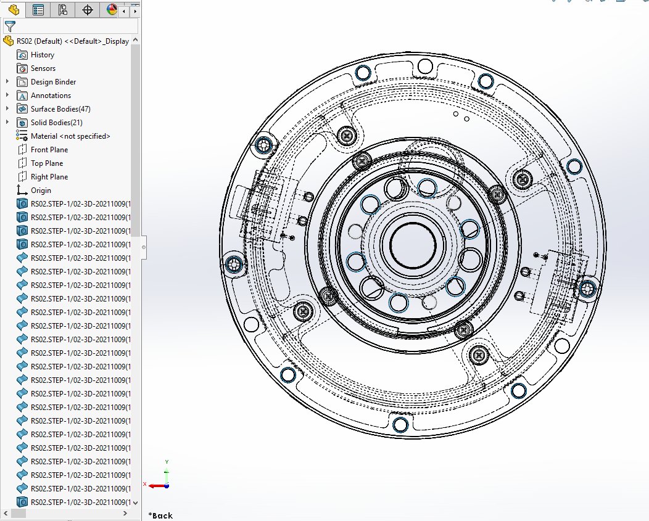Click the tree scrollbar down arrow

point(135,503)
